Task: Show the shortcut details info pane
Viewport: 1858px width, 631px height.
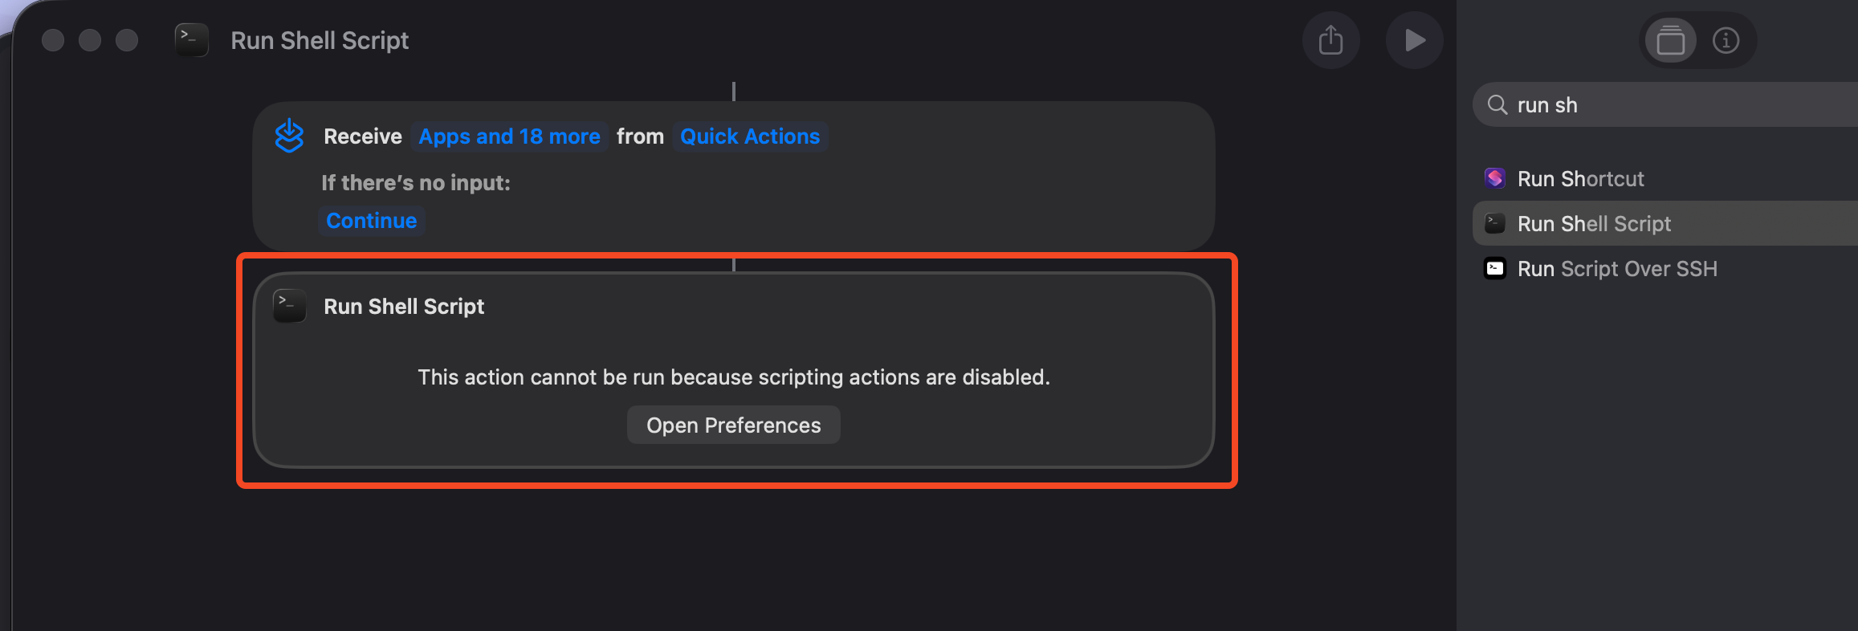Action: (1726, 39)
